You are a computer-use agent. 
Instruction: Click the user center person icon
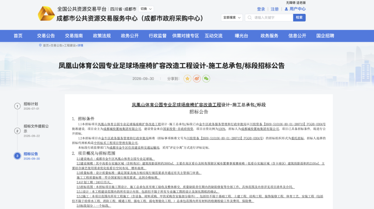pos(286,9)
